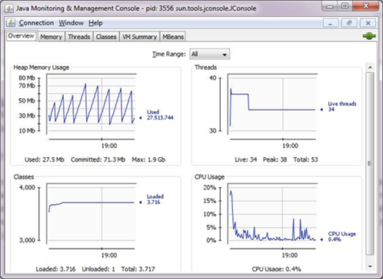
Task: Click the 'Heap Memory Usage' panel title
Action: (x=42, y=67)
